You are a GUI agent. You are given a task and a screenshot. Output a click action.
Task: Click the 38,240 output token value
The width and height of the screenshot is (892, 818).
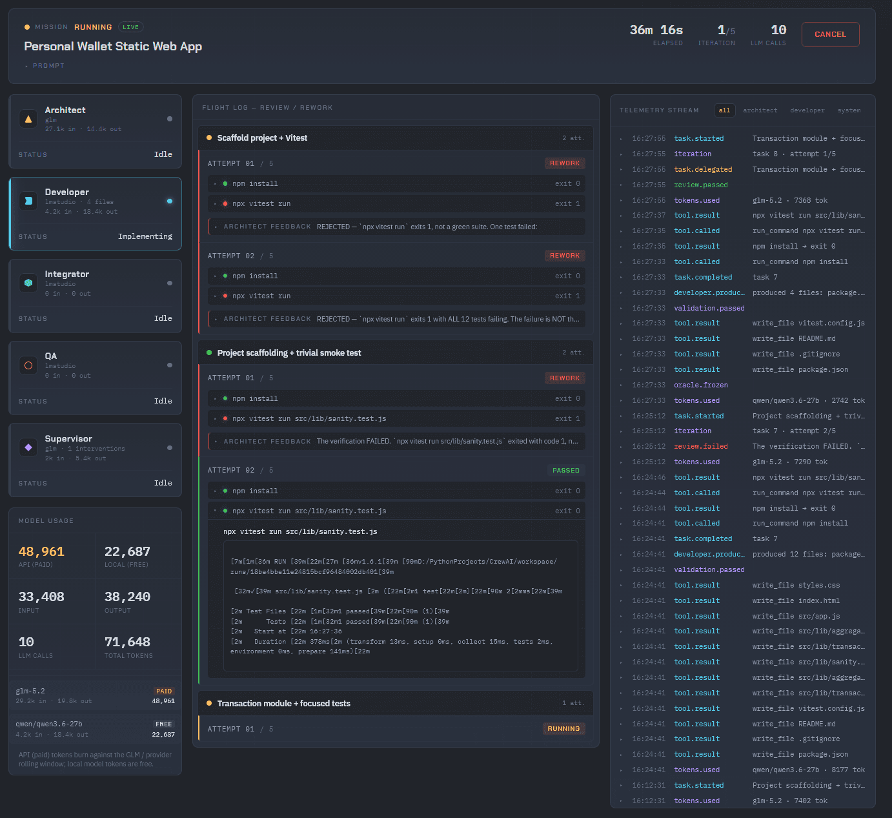pyautogui.click(x=127, y=597)
